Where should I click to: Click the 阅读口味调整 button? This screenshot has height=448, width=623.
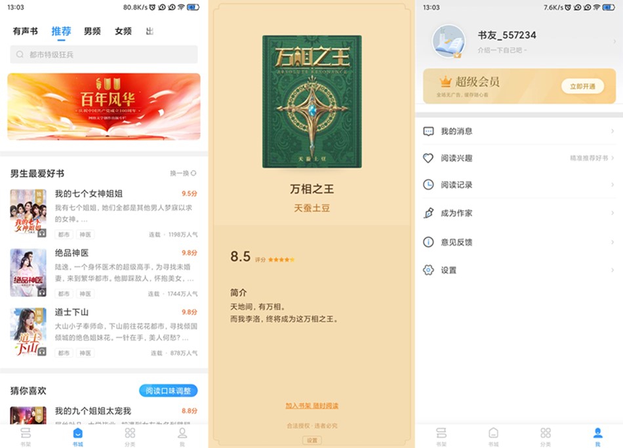click(168, 391)
